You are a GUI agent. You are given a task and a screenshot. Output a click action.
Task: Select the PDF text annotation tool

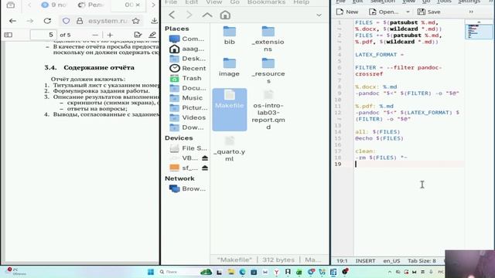click(x=138, y=35)
